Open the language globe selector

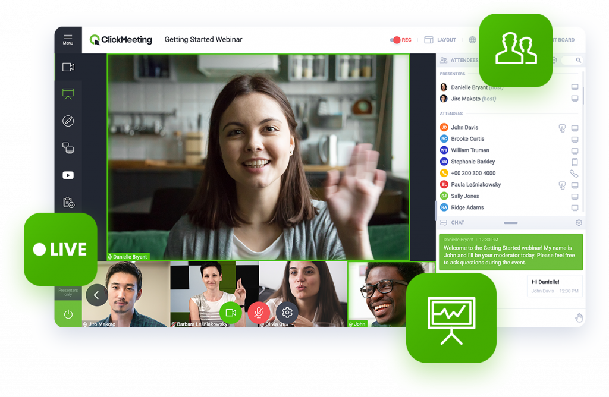click(x=472, y=40)
